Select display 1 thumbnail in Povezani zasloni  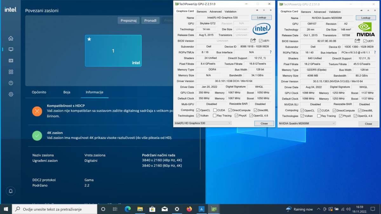[113, 51]
